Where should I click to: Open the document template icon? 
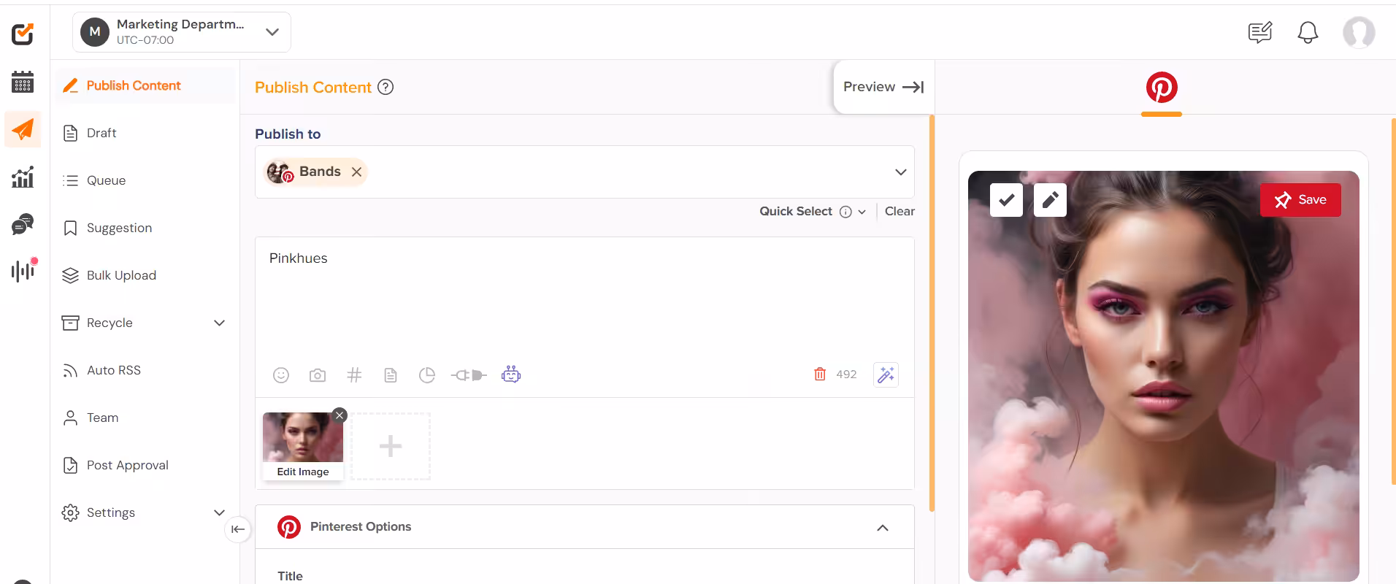391,375
